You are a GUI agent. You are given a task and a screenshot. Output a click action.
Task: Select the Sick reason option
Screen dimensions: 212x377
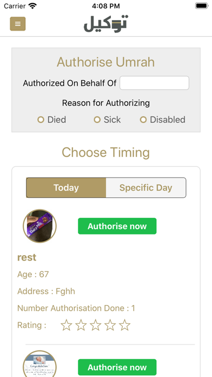coord(107,120)
